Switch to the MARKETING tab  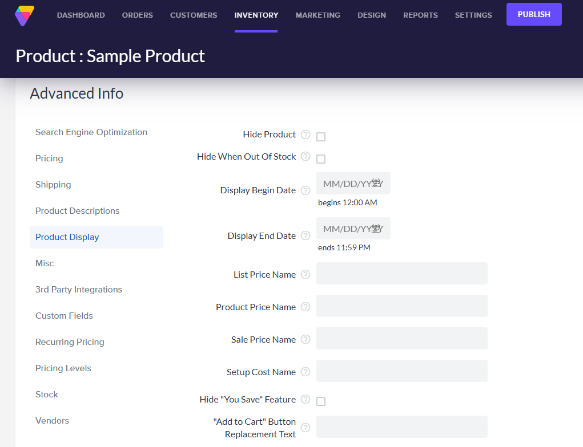[317, 15]
